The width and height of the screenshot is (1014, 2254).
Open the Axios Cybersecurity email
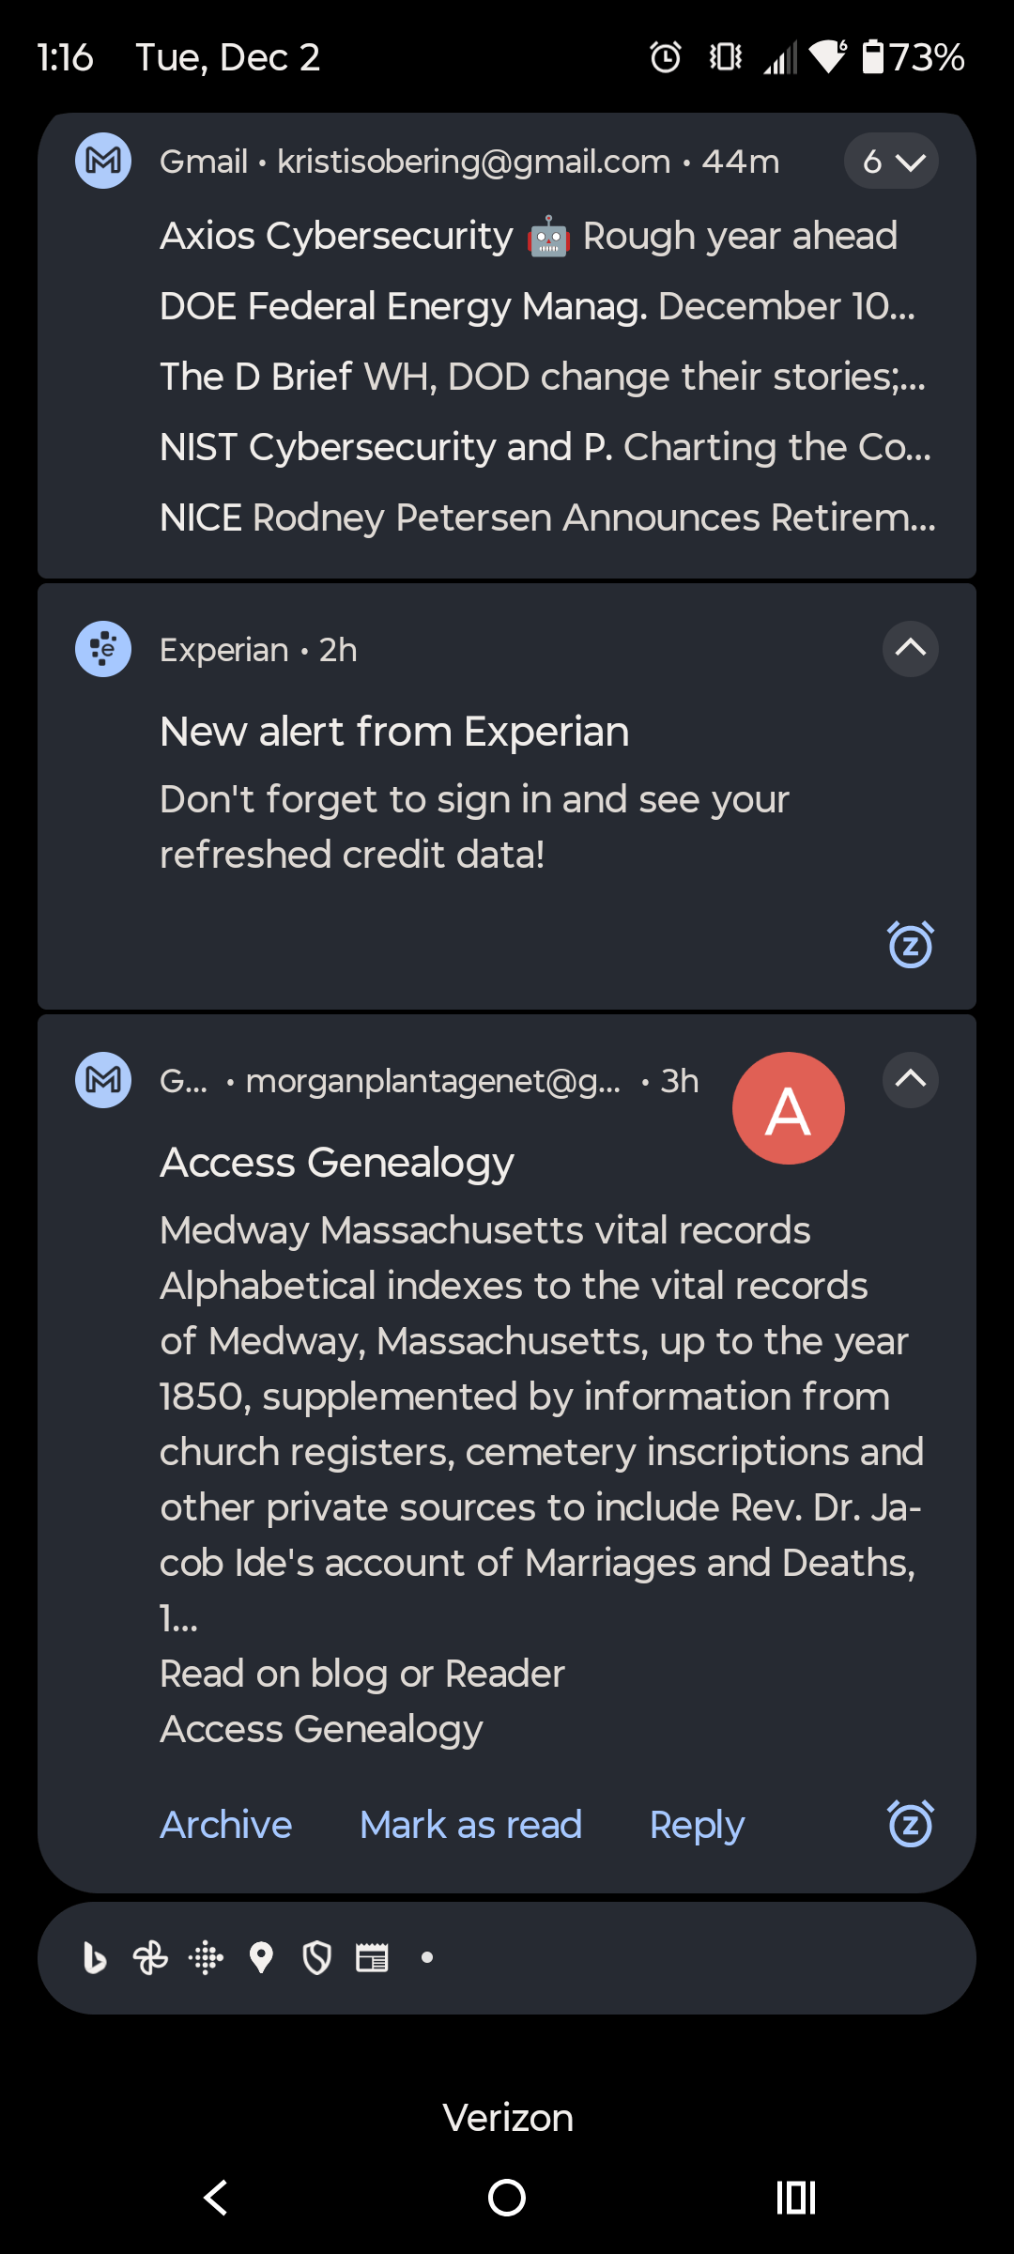click(x=529, y=236)
